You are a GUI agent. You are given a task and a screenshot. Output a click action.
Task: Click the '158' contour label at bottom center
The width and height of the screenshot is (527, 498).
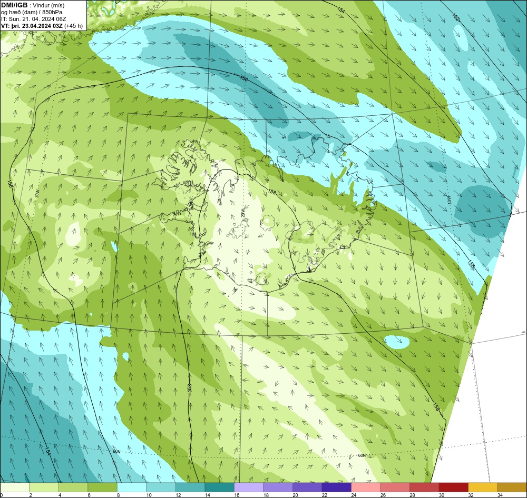pos(189,388)
